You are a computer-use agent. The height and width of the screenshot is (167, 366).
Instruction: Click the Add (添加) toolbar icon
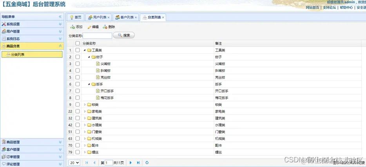tap(72, 27)
